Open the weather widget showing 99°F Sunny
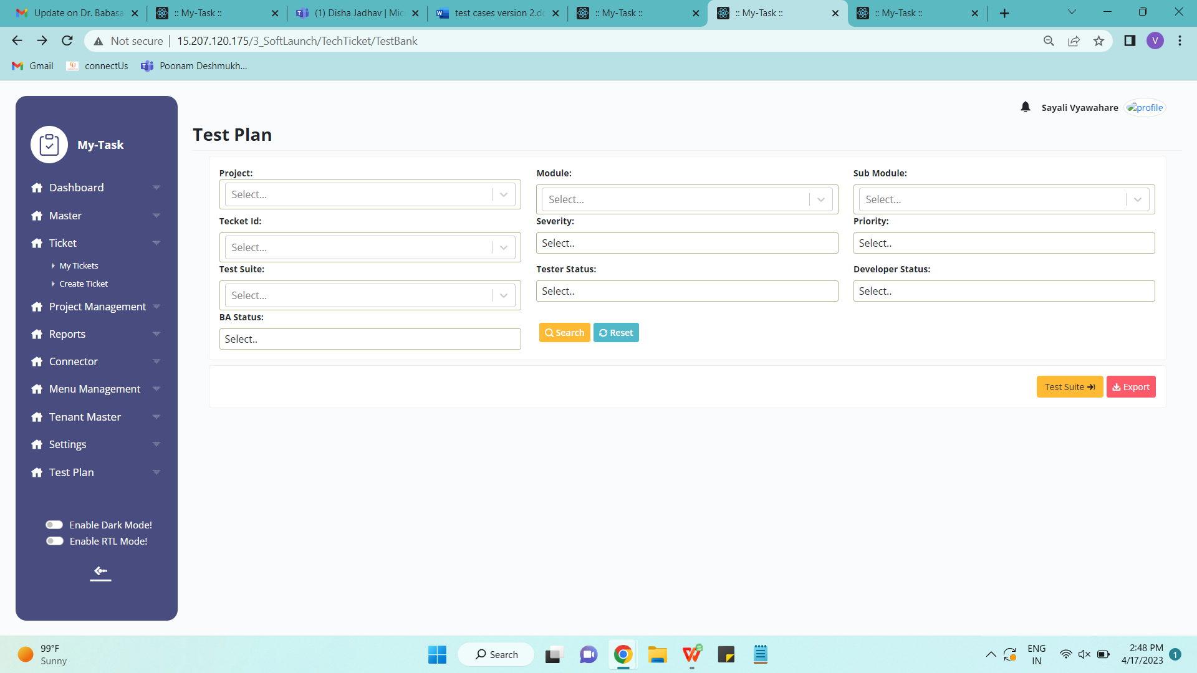Screen dimensions: 1197x673 (42, 654)
